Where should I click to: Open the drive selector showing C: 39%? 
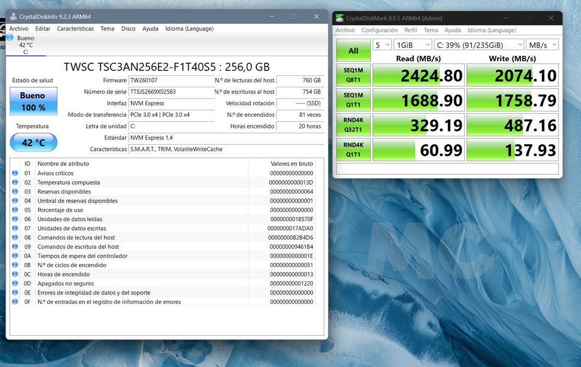pos(479,45)
